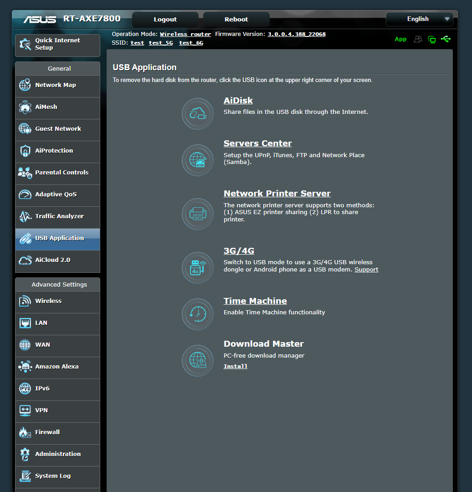Viewport: 472px width, 492px height.
Task: Click the WAN globe icon
Action: (25, 345)
